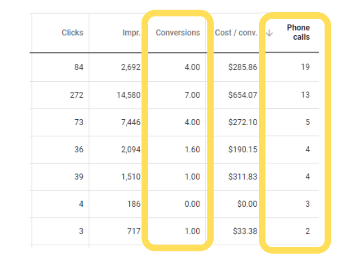Click the Clicks column header
348x261 pixels.
click(73, 33)
